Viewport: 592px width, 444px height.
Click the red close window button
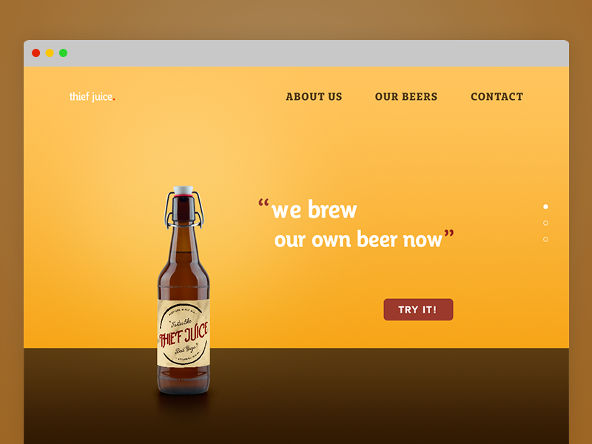point(36,53)
